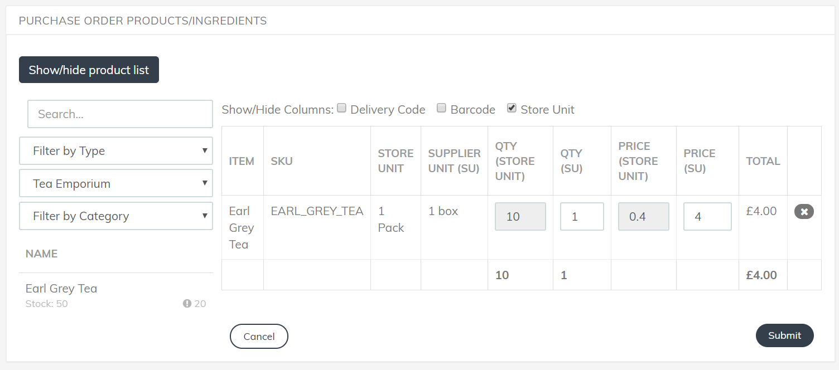Image resolution: width=839 pixels, height=370 pixels.
Task: Open the Filter by Category dropdown
Action: (116, 216)
